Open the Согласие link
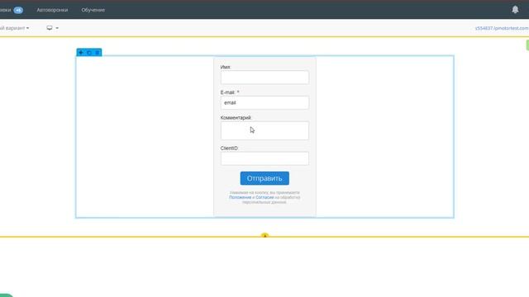The height and width of the screenshot is (297, 529). pyautogui.click(x=264, y=197)
